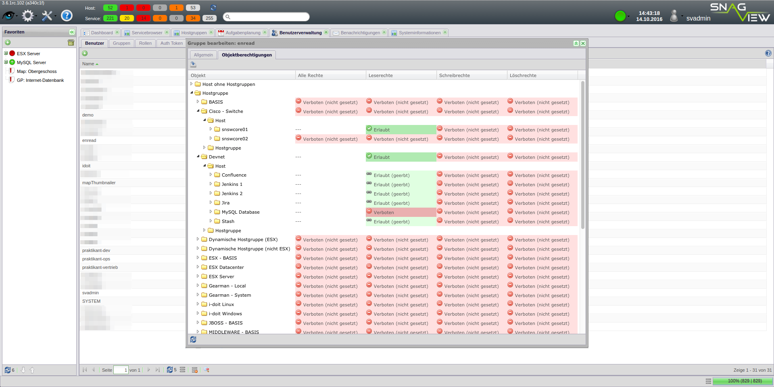Expand ESX Server in Favoriten tree
The image size is (774, 387).
tap(6, 53)
